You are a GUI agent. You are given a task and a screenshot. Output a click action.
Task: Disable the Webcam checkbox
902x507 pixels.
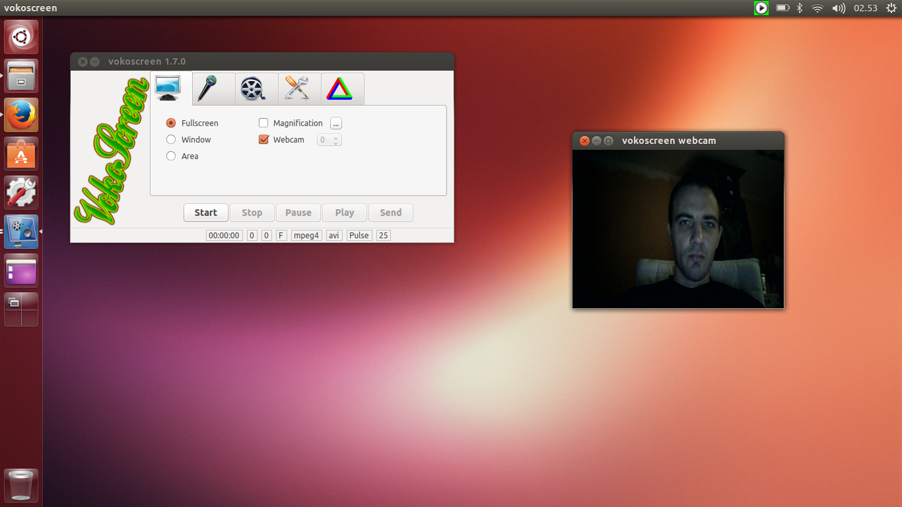282,139
